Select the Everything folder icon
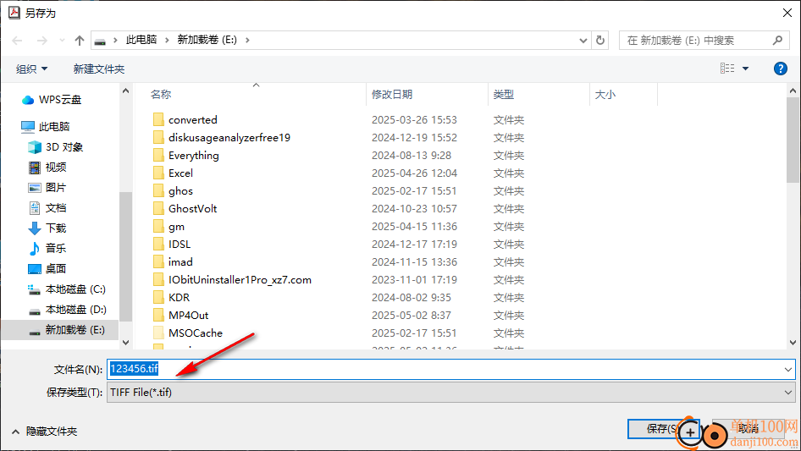Image resolution: width=801 pixels, height=451 pixels. (158, 156)
